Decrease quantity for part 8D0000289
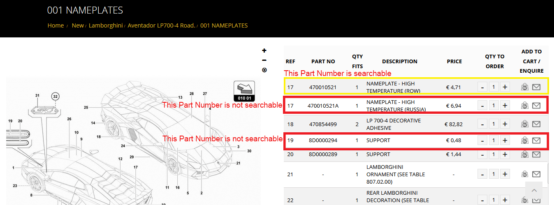 click(x=482, y=154)
